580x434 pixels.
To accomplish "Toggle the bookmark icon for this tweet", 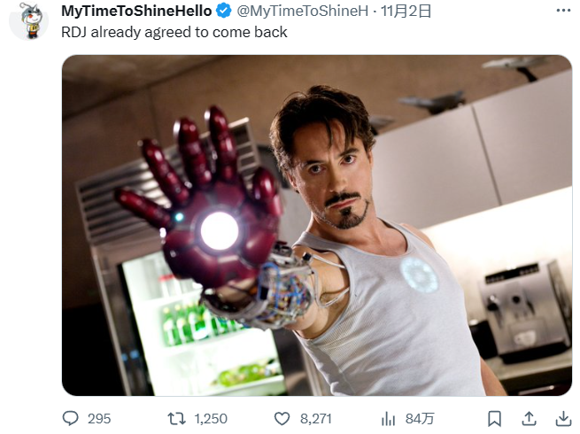I will 495,418.
